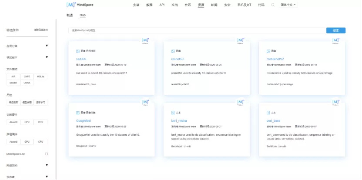Toggle Ascend under training hardware filter
This screenshot has height=180, width=362.
tap(13, 122)
